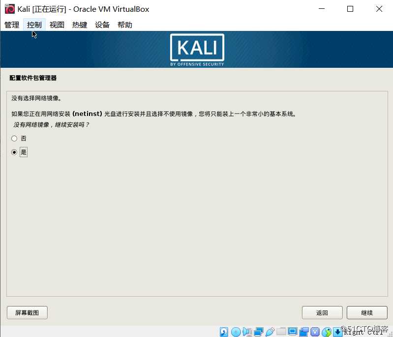Click the virtualization V chip icon

pyautogui.click(x=315, y=332)
